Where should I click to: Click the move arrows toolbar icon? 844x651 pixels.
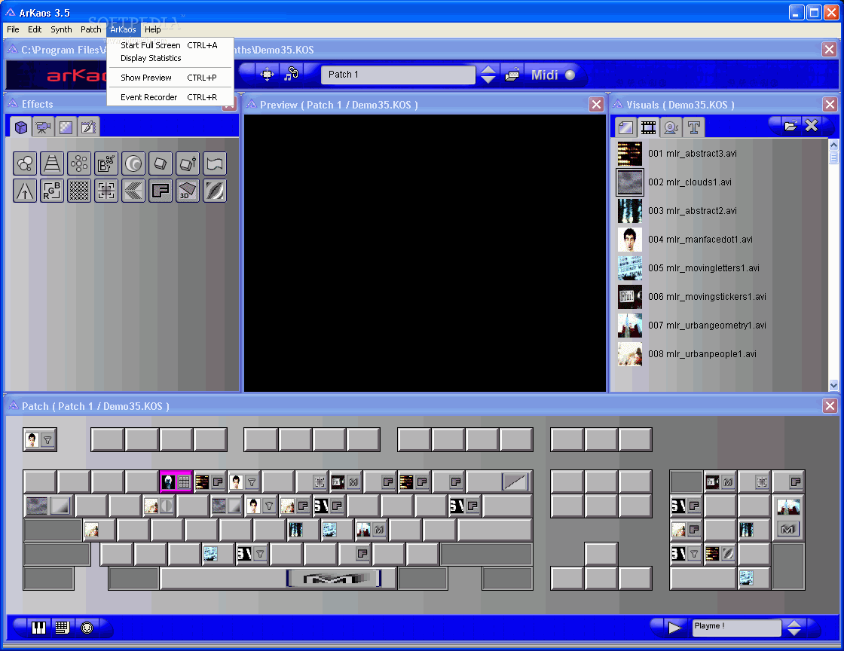(267, 74)
